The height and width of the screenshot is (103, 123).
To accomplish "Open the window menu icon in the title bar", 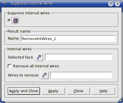I will pos(5,3).
